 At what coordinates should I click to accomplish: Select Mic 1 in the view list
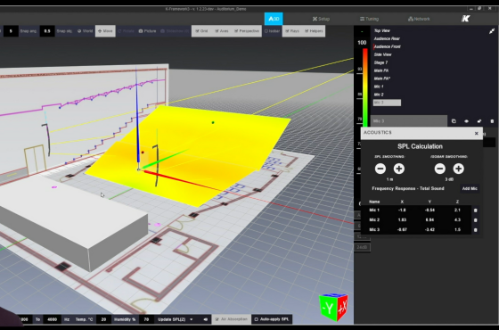pos(379,87)
